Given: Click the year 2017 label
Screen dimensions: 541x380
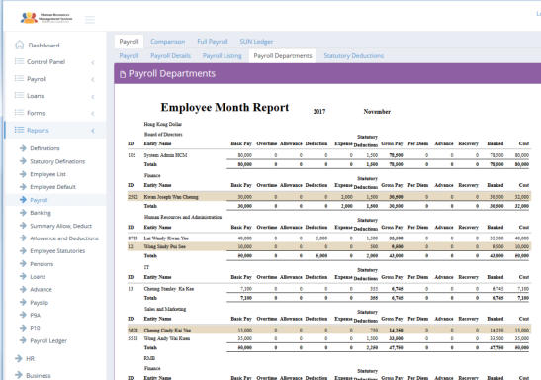Looking at the screenshot, I should (x=319, y=112).
